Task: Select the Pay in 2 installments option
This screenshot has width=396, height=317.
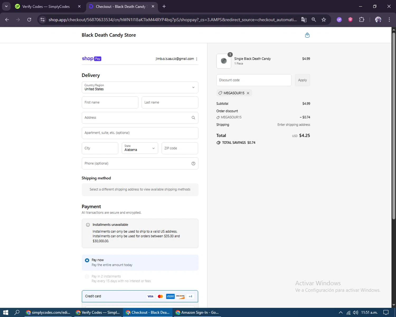Action: 87,277
